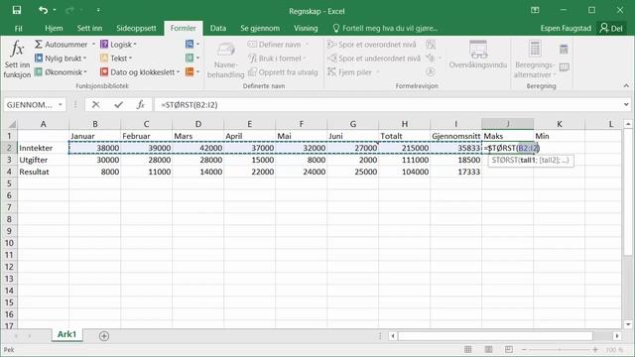
Task: Toggle show formulas icon
Action: pyautogui.click(x=431, y=44)
